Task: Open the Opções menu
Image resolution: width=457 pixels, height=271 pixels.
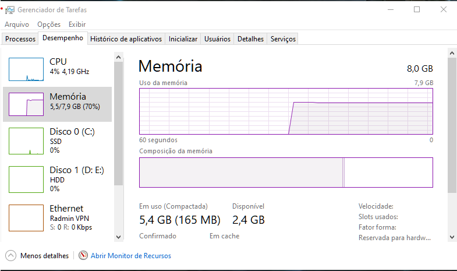Action: pyautogui.click(x=49, y=24)
